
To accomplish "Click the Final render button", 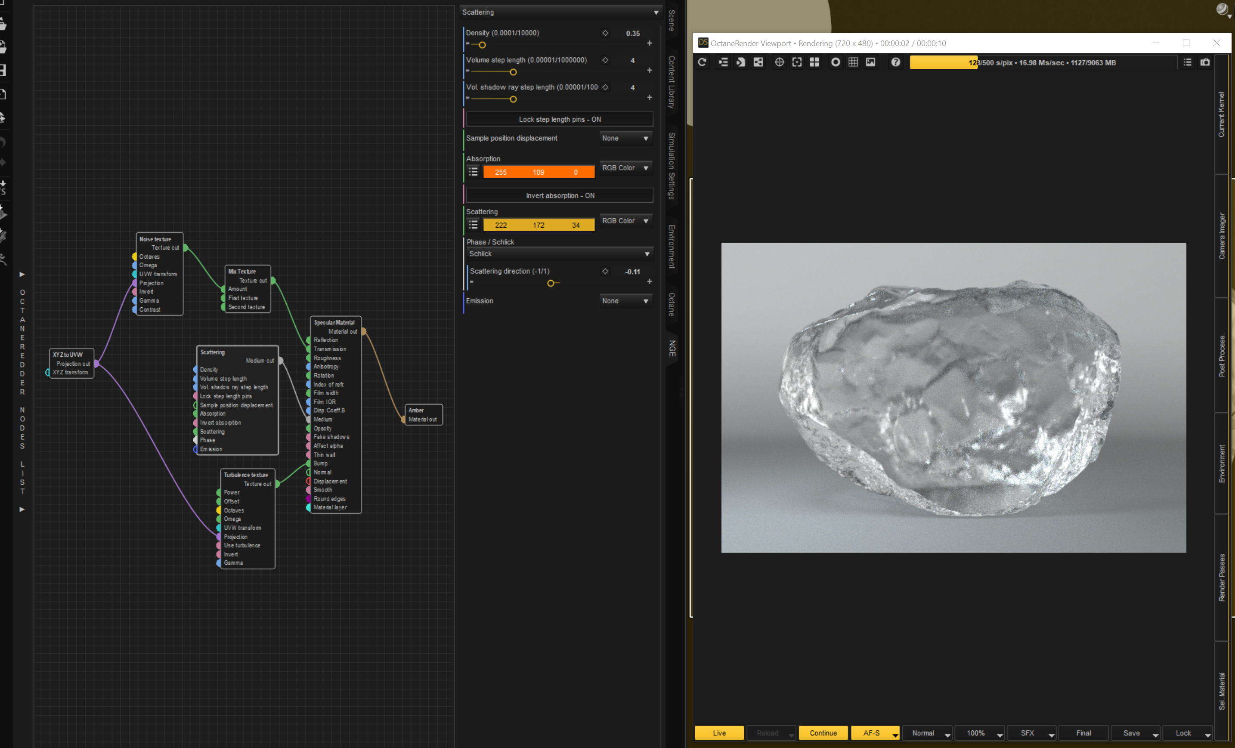I will pos(1083,733).
